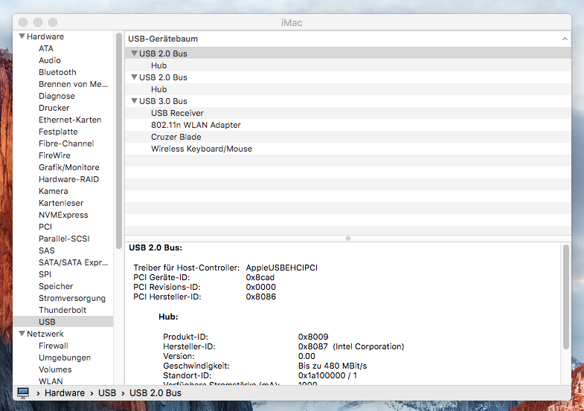Open Bluetooth in the sidebar

coord(57,72)
